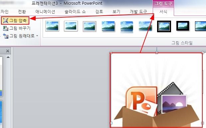
Task: Open the 그림 원래대로 dropdown arrow
Action: coord(37,36)
